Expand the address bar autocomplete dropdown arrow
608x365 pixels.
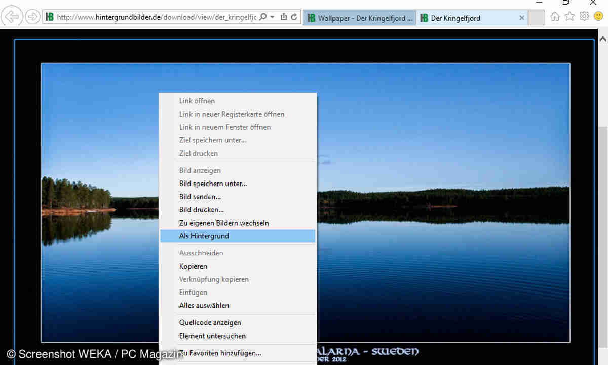[x=272, y=17]
